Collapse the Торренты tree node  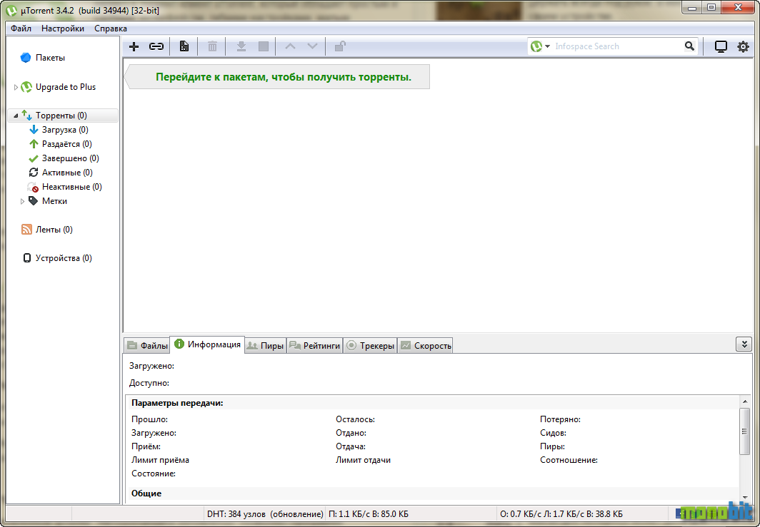[x=16, y=116]
